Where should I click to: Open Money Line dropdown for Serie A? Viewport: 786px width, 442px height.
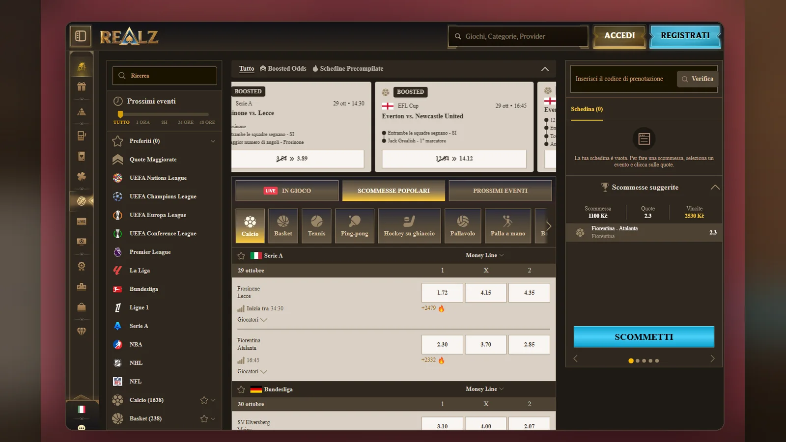(485, 255)
